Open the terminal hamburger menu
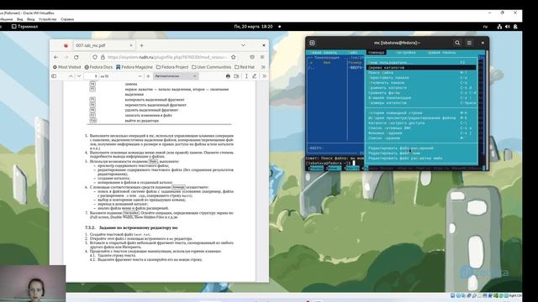 (469, 43)
